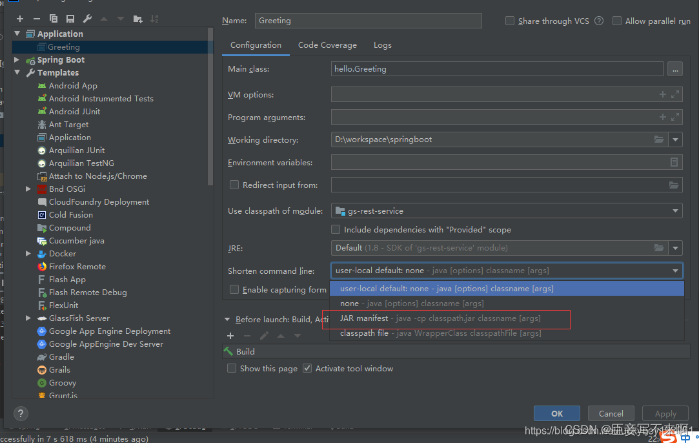699x443 pixels.
Task: Add a new run configuration with plus icon
Action: click(19, 18)
